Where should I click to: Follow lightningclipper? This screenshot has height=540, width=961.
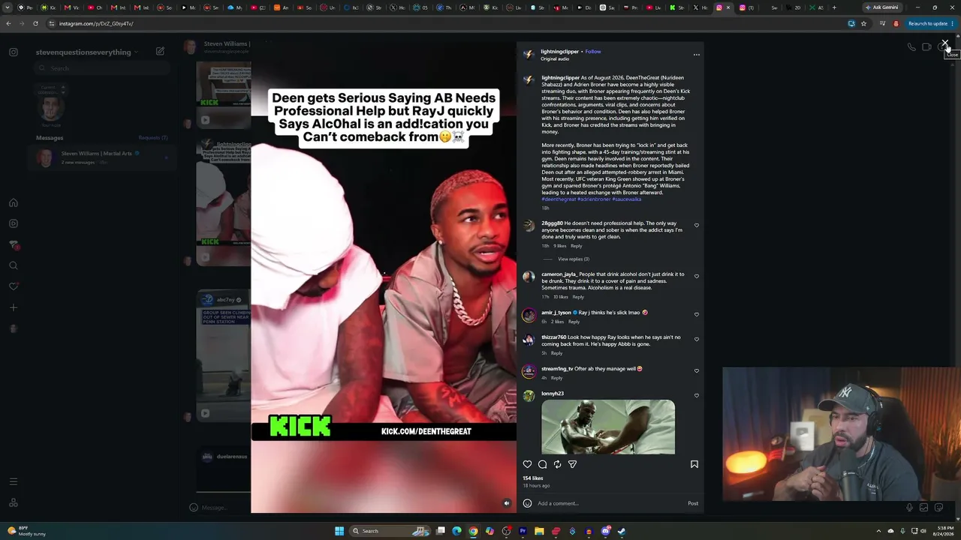593,52
